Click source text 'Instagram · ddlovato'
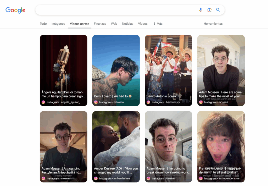Image resolution: width=268 pixels, height=186 pixels. coord(111,102)
